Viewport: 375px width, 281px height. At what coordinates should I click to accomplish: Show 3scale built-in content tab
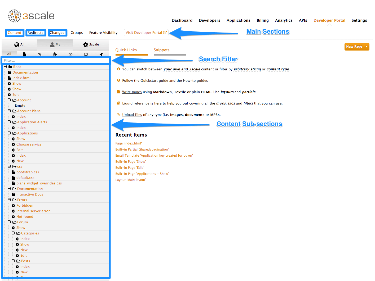(91, 44)
